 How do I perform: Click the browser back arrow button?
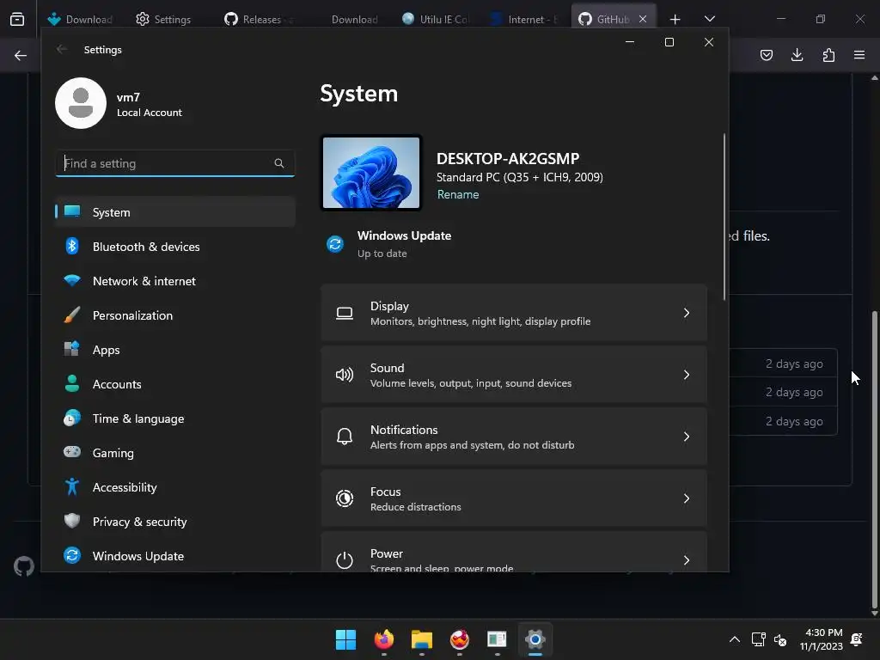(x=21, y=56)
